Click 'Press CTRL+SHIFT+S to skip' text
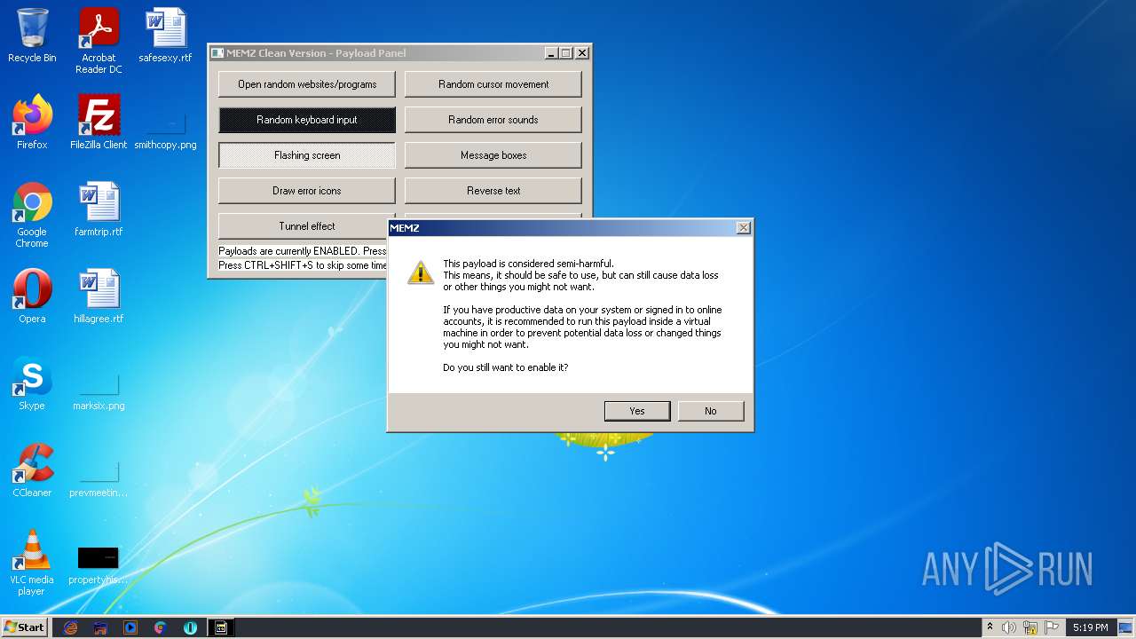This screenshot has height=639, width=1136. 303,265
